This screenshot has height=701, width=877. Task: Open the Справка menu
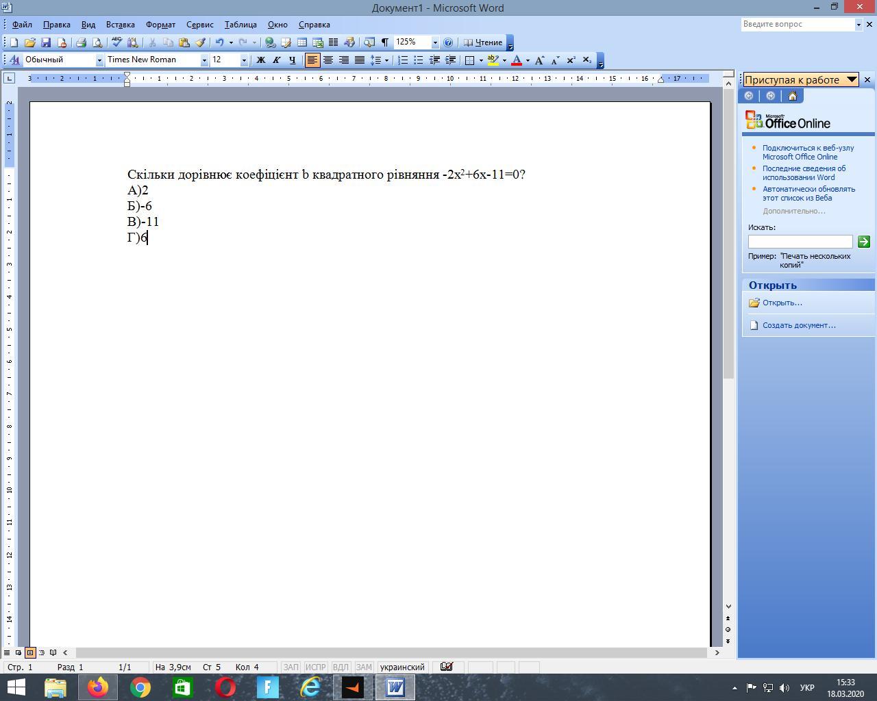coord(314,25)
